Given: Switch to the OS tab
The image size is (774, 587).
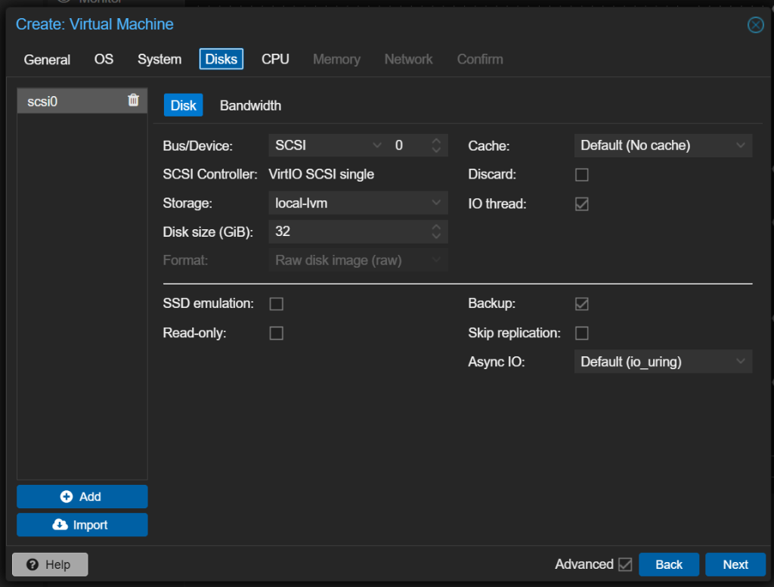Looking at the screenshot, I should click(104, 59).
